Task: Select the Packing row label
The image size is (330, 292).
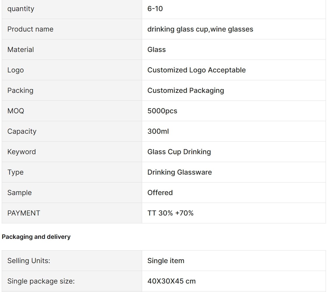Action: click(20, 91)
